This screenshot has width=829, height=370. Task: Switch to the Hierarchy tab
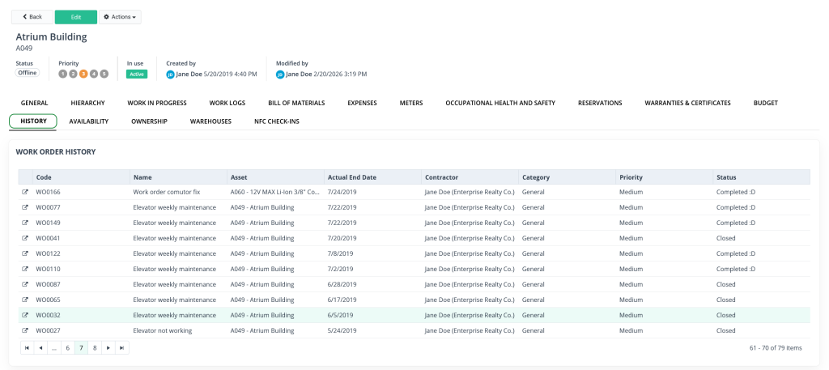87,103
